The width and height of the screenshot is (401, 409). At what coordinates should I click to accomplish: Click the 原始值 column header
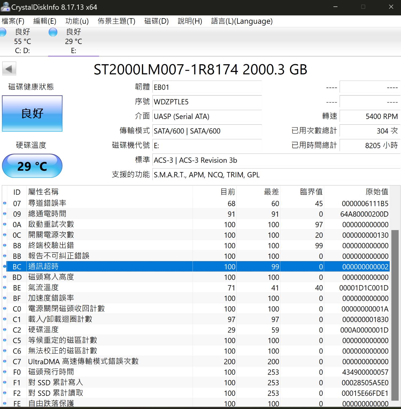[357, 192]
